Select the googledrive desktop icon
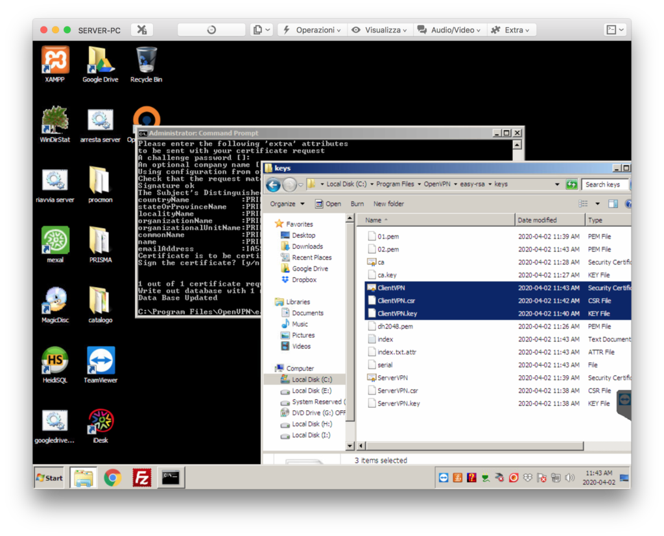664x536 pixels. (54, 426)
